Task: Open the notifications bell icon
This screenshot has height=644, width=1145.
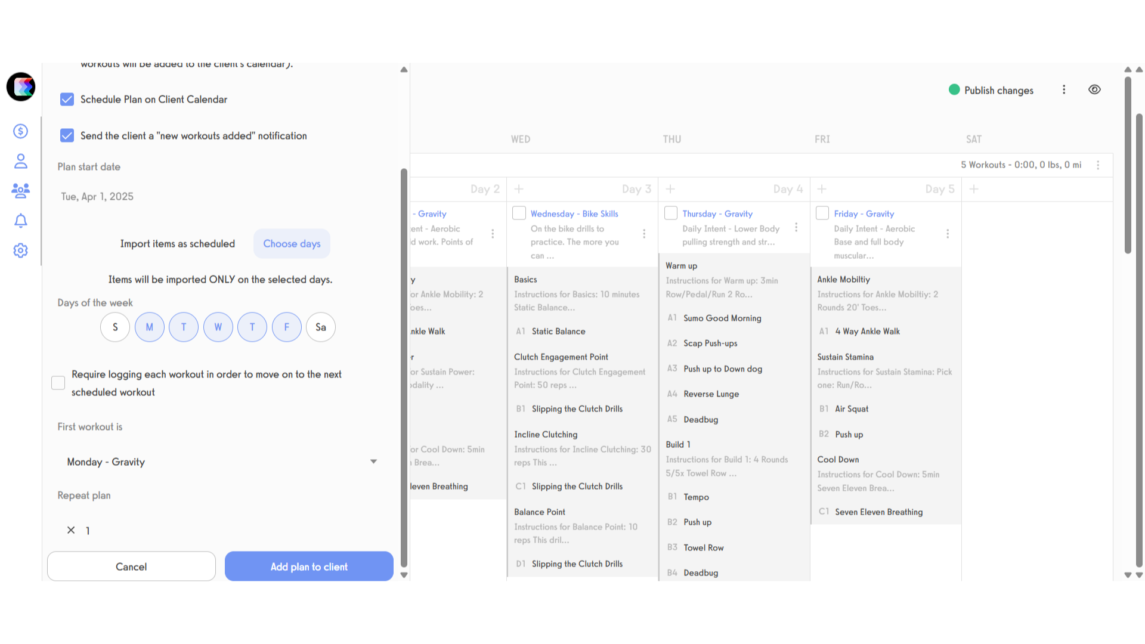Action: (x=21, y=221)
